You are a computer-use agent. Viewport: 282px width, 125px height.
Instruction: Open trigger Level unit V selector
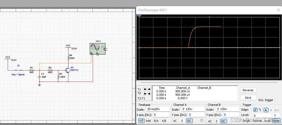[276, 115]
